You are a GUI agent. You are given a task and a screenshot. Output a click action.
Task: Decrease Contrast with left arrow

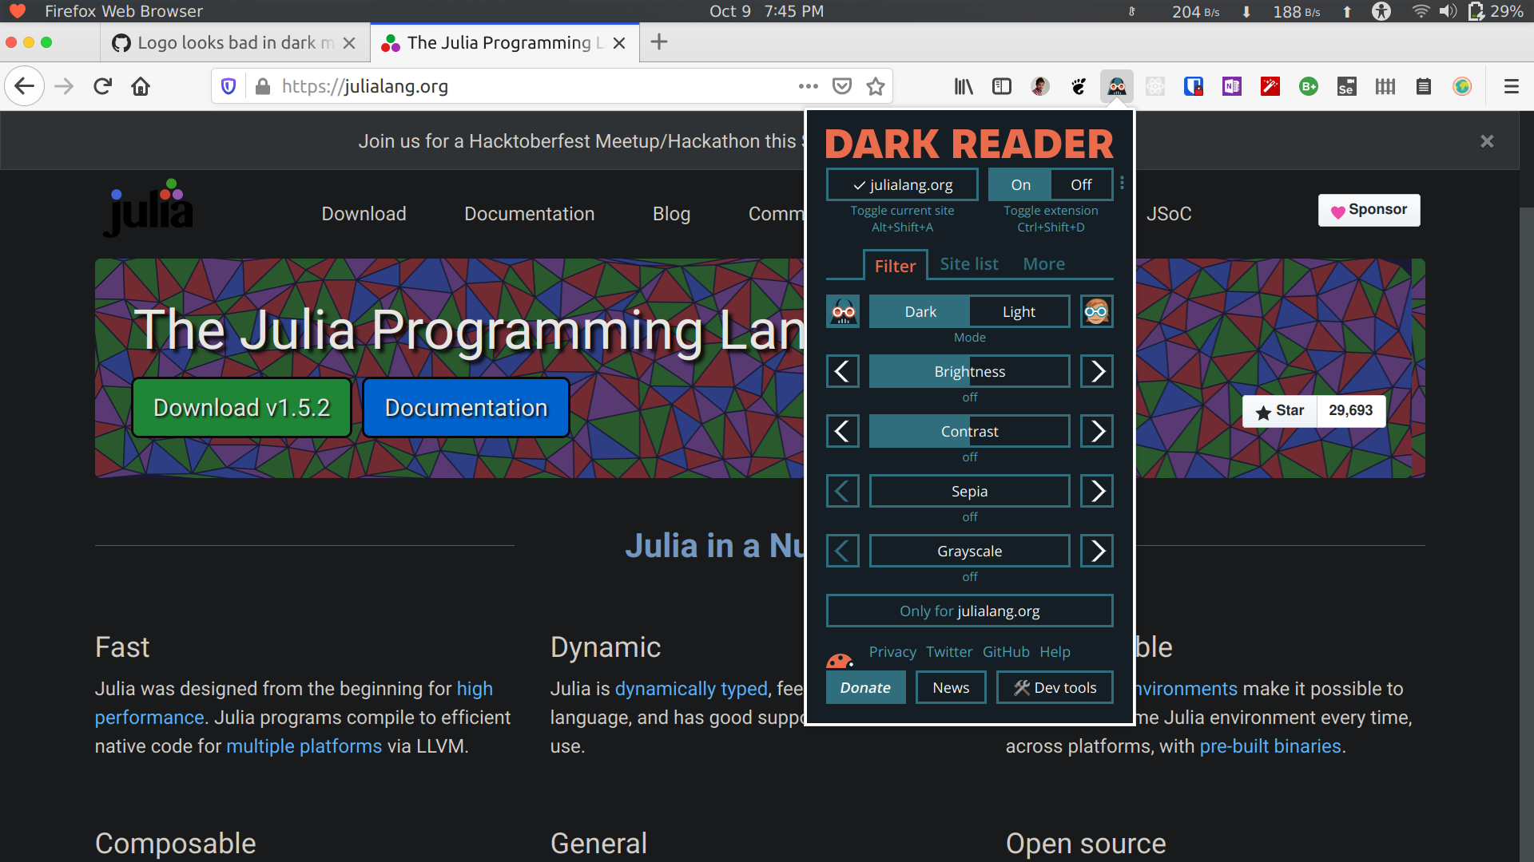[843, 431]
